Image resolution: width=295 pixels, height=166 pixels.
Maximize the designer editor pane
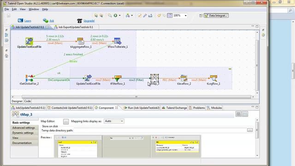point(257,26)
